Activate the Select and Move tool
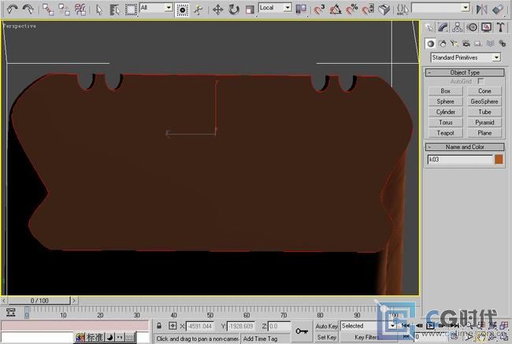This screenshot has height=344, width=512. coord(217,9)
